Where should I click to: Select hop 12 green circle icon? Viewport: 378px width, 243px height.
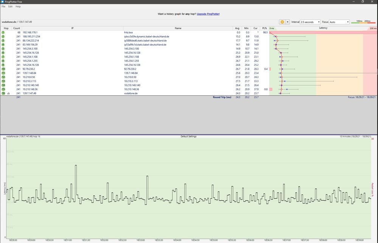click(3, 77)
